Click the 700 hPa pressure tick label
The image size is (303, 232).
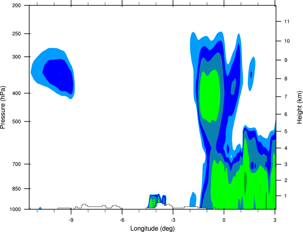[x=16, y=164]
